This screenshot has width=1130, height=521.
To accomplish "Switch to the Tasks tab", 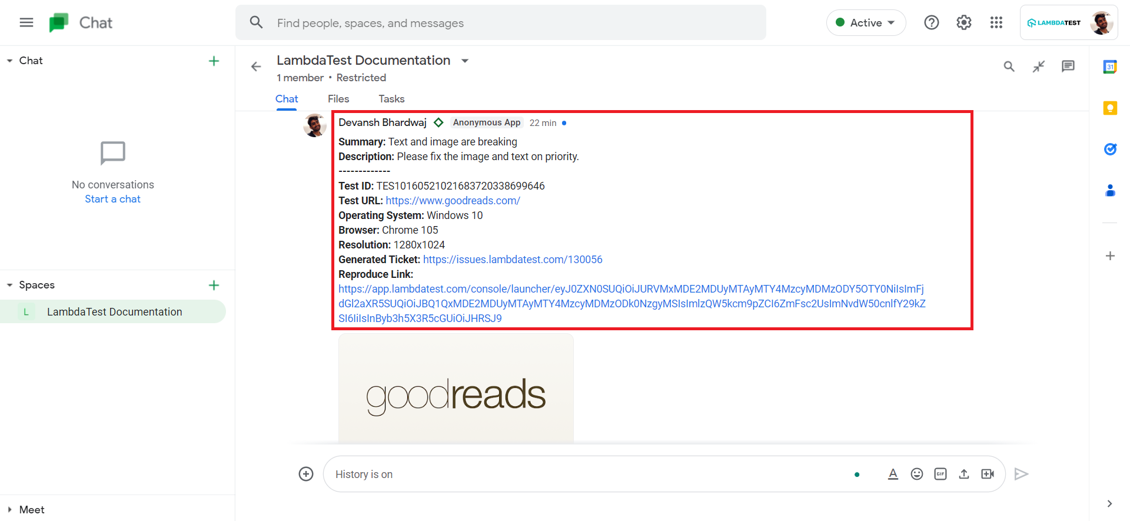I will [x=391, y=99].
